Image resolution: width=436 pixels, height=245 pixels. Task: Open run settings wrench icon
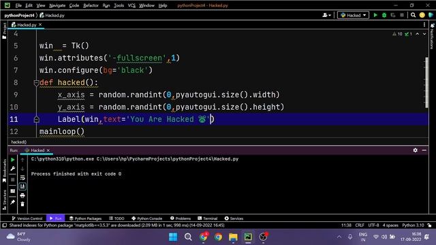pos(12,168)
